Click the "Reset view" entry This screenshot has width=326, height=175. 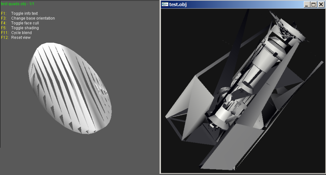21,37
